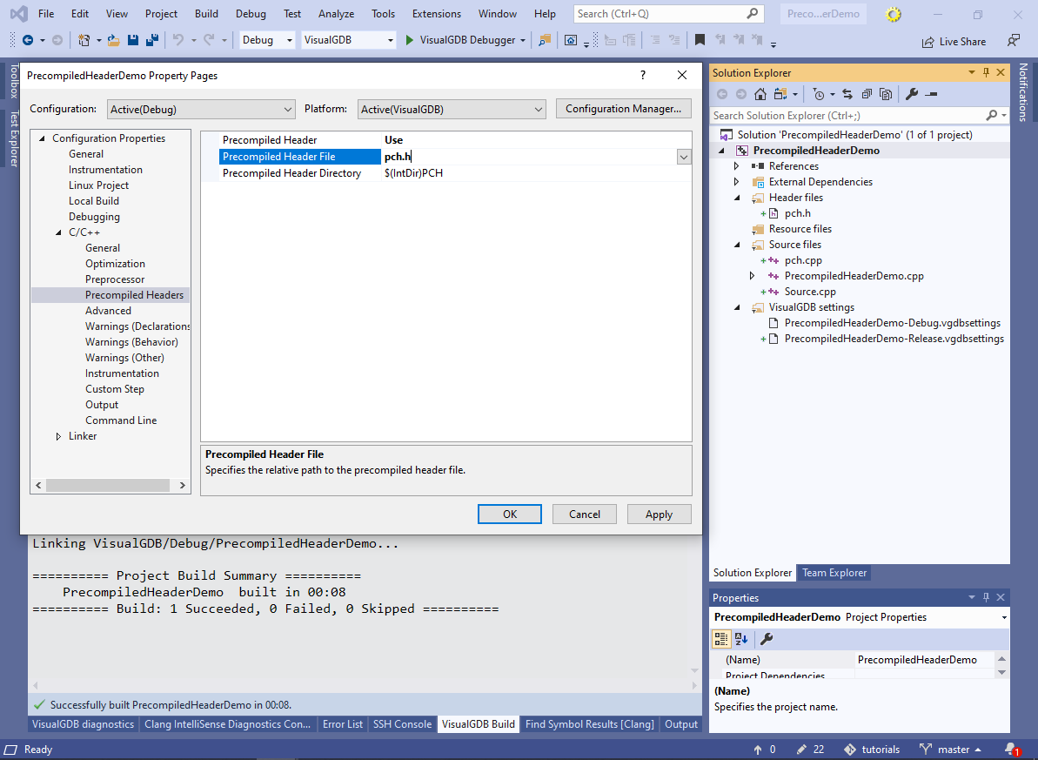Click the Navigate Backward arrow in main toolbar

click(28, 40)
